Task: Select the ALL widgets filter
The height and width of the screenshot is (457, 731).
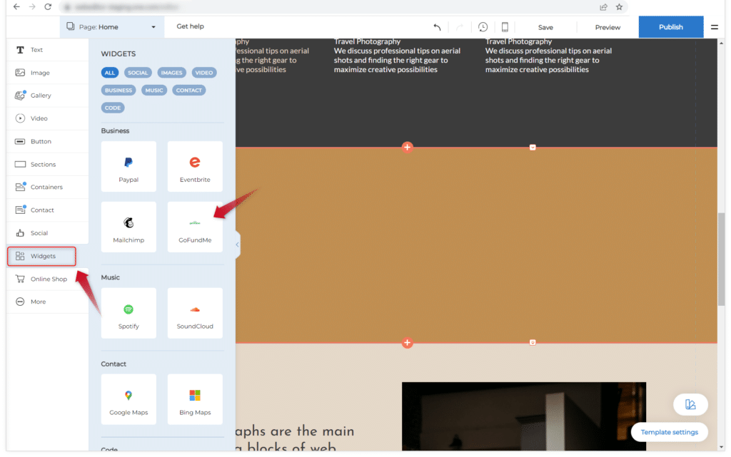Action: coord(109,73)
